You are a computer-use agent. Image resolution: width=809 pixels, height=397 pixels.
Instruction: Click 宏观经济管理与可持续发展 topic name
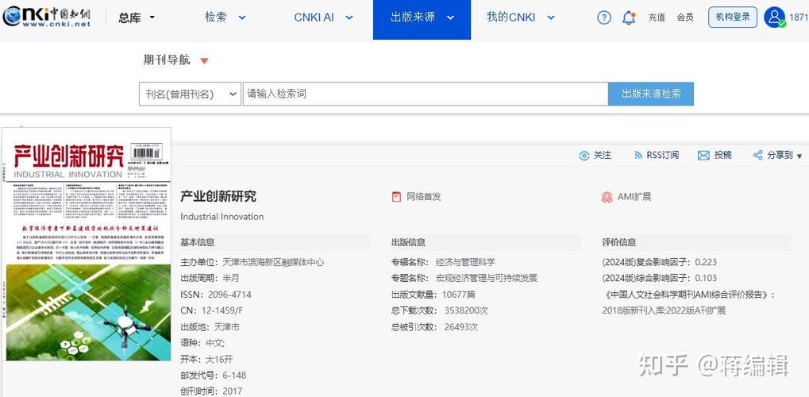(x=487, y=278)
